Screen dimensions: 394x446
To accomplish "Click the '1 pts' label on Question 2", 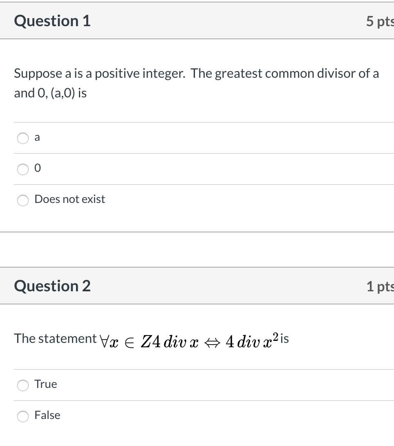I will tap(380, 287).
